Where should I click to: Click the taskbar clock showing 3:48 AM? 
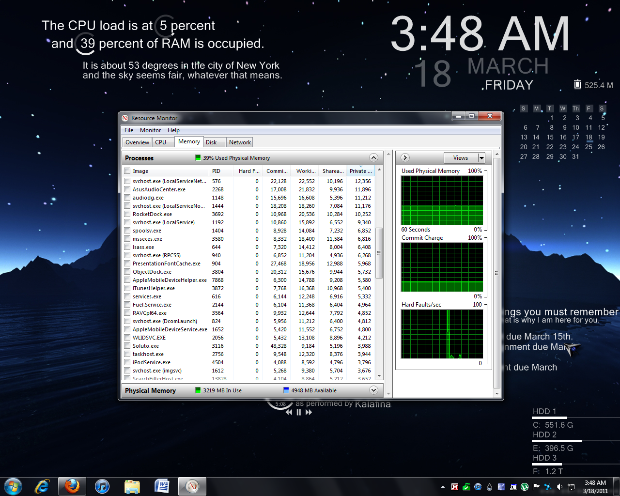[x=595, y=487]
